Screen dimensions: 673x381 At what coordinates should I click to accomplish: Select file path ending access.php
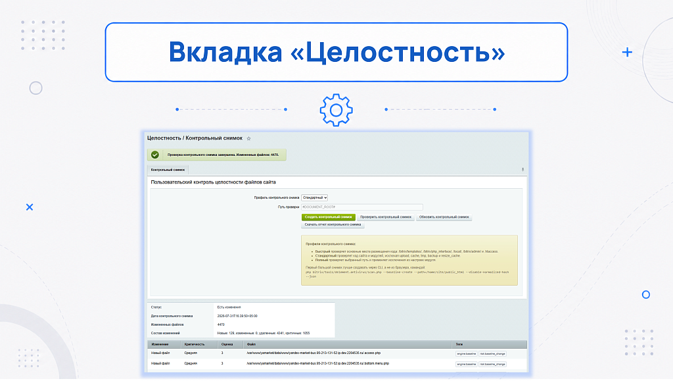(313, 353)
